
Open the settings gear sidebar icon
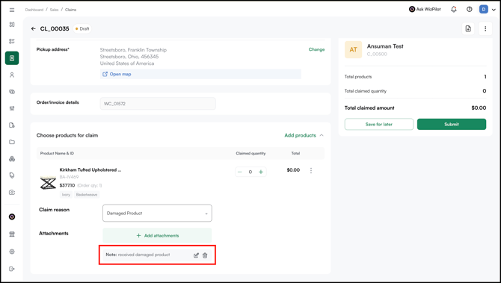(12, 252)
